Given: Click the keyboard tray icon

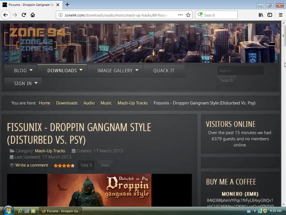Looking at the screenshot, I should [249, 211].
